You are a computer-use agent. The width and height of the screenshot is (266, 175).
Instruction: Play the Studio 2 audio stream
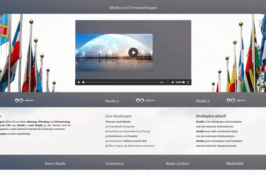point(138,100)
